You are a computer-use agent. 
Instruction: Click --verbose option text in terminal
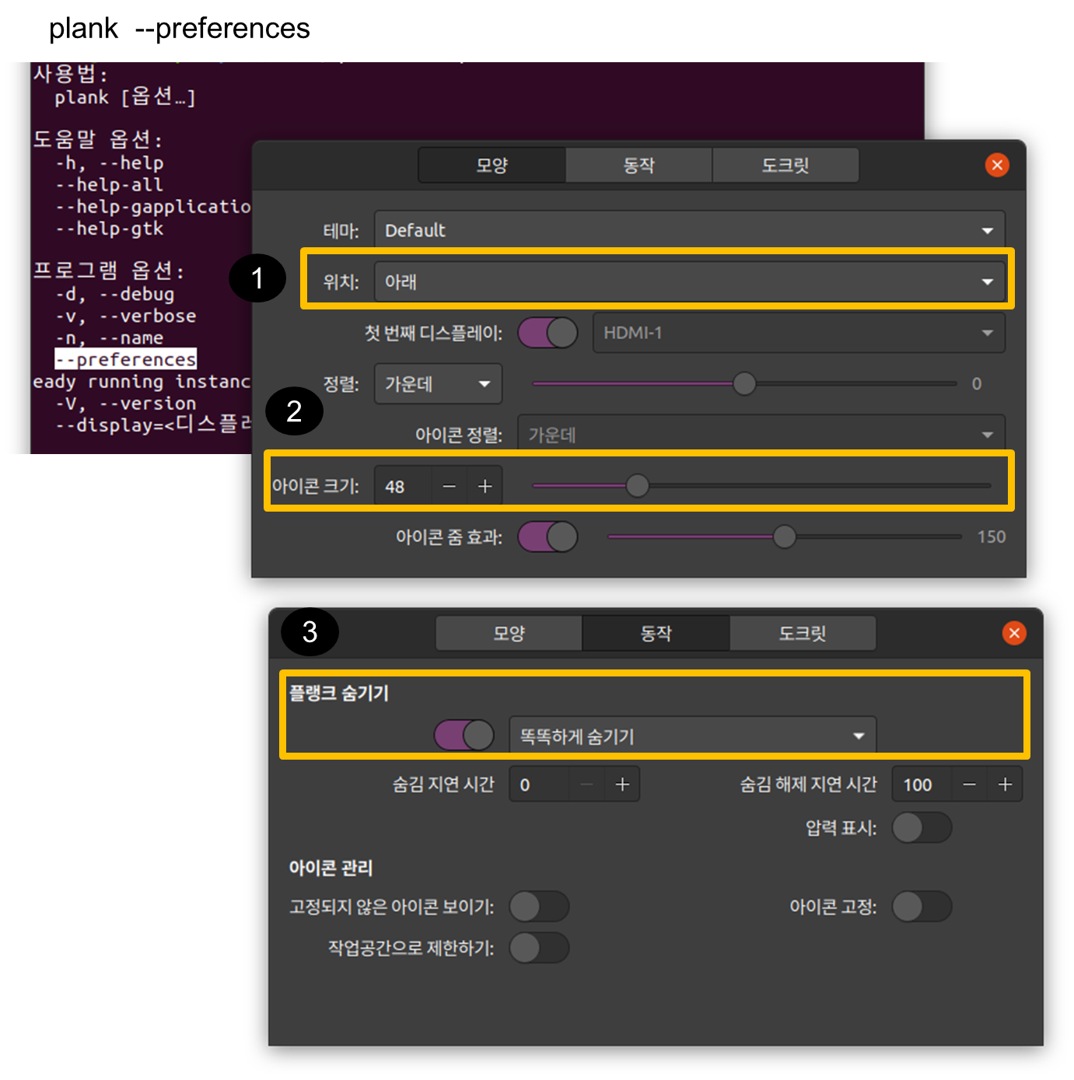pos(148,316)
